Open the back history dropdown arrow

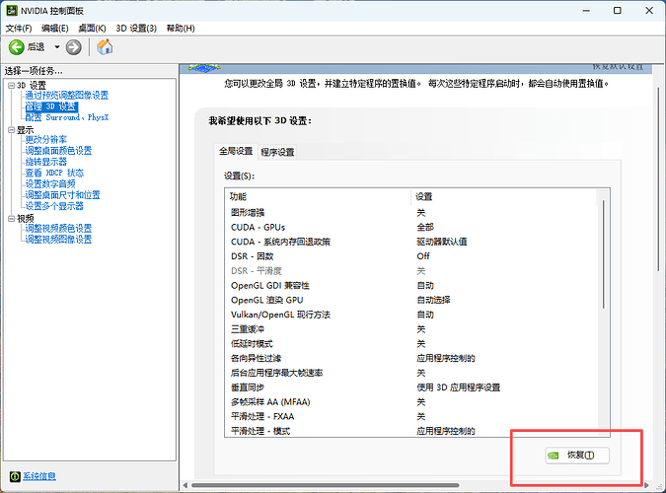click(x=57, y=46)
